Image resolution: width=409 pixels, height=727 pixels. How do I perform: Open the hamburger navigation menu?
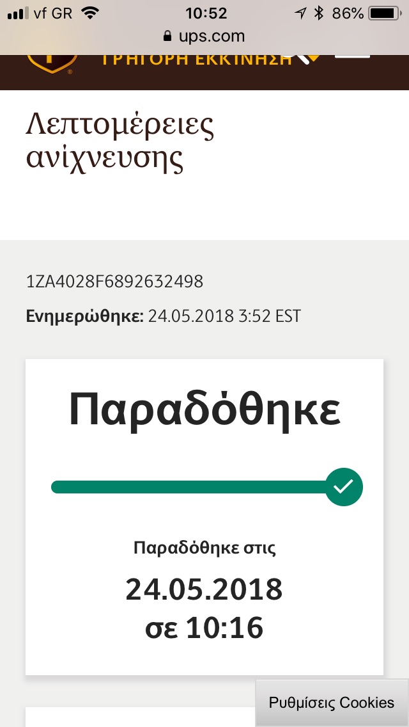coord(352,58)
